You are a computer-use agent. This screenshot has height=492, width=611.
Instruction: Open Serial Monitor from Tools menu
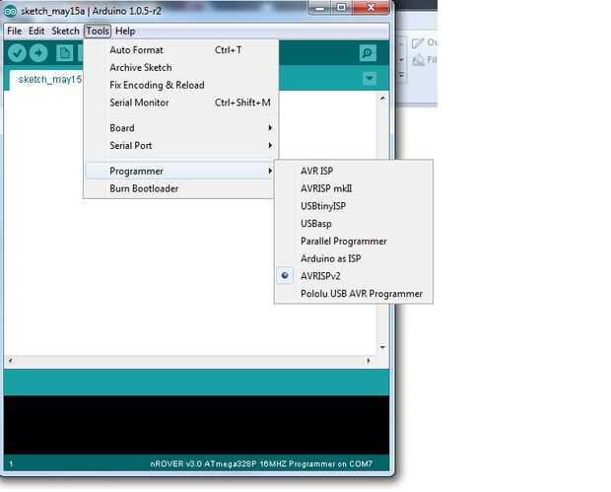pyautogui.click(x=181, y=103)
